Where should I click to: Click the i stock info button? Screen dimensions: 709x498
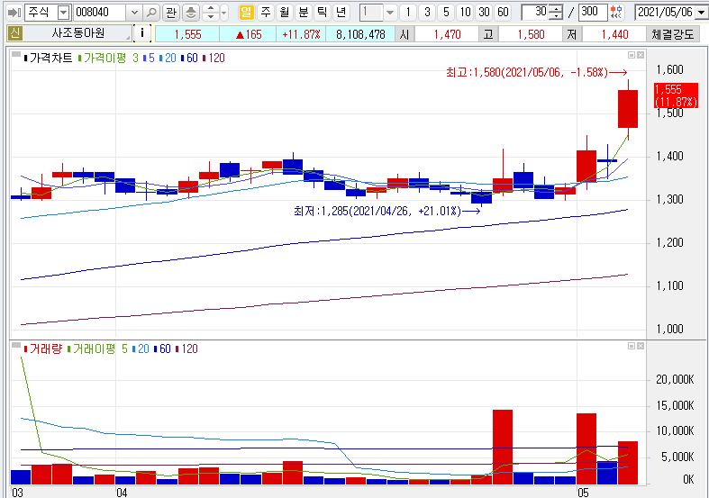point(142,33)
